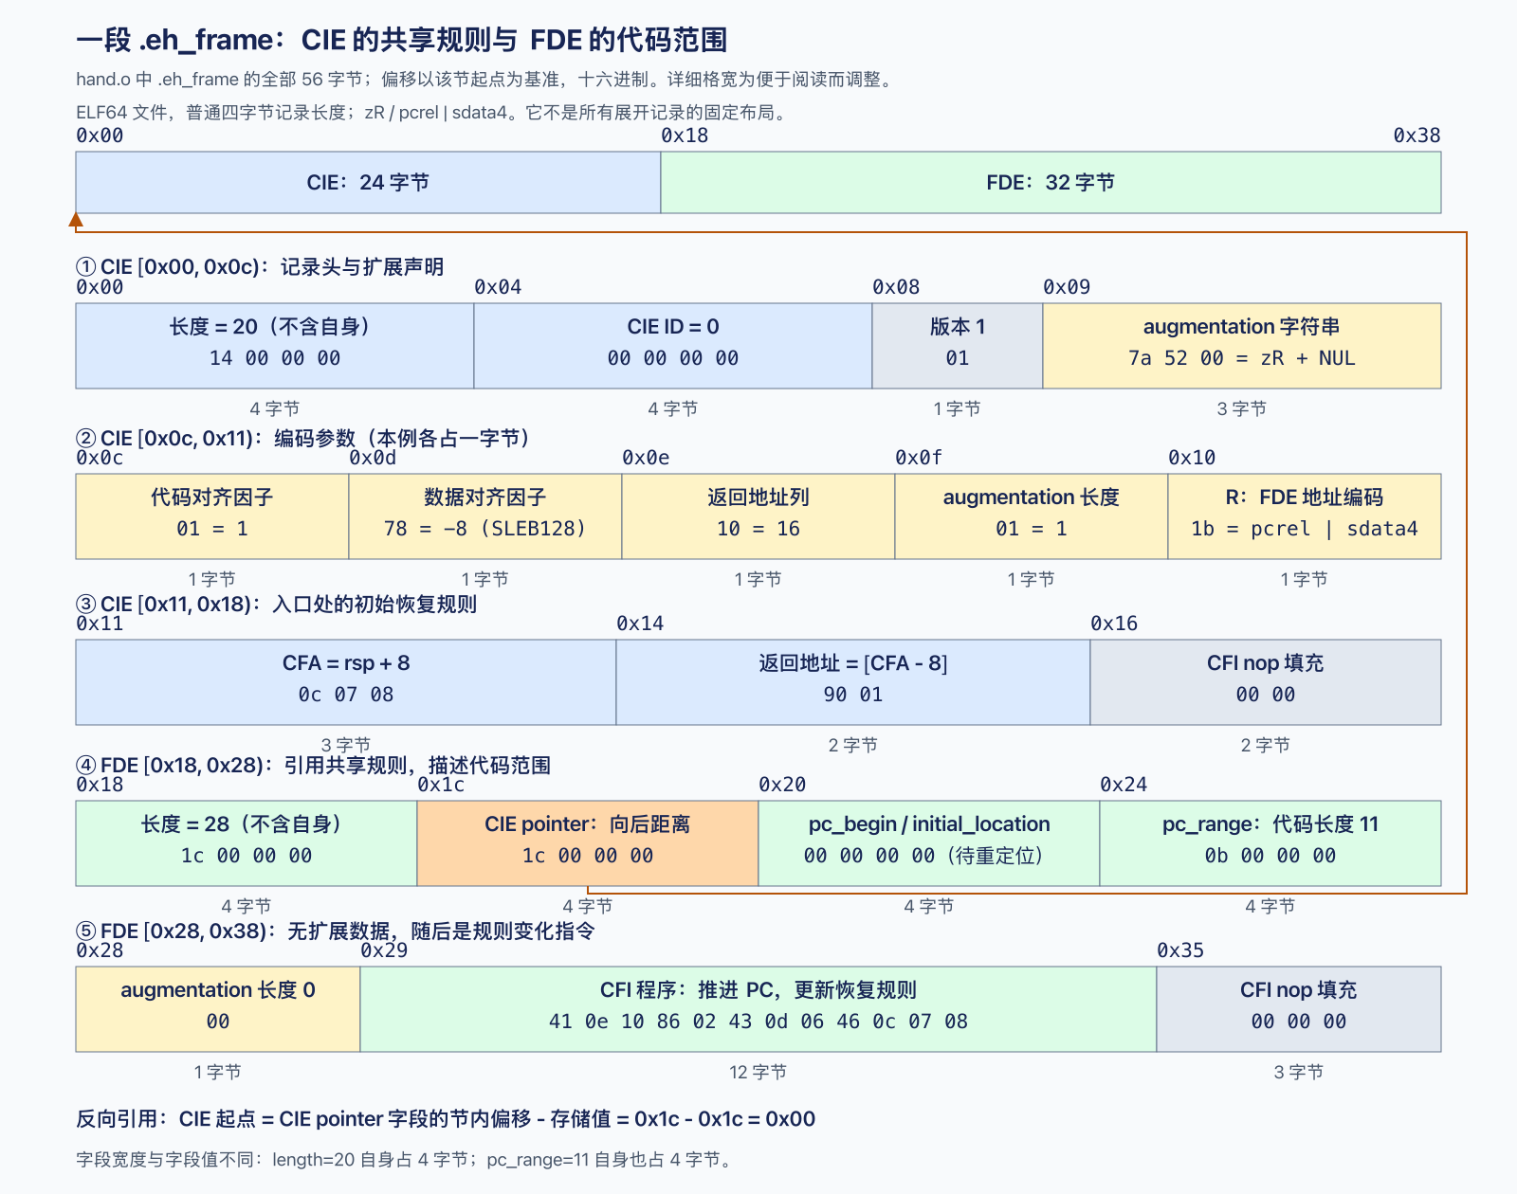Select the '数据对齐因子' cell
The image size is (1517, 1194).
pos(485,516)
